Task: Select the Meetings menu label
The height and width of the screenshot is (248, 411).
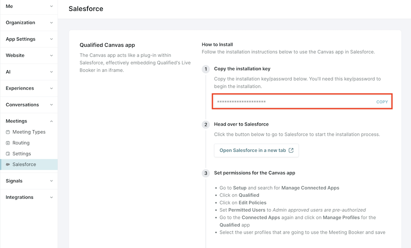Action: click(16, 121)
